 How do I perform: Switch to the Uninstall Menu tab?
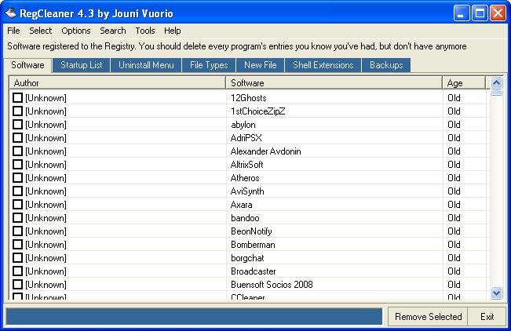click(146, 65)
